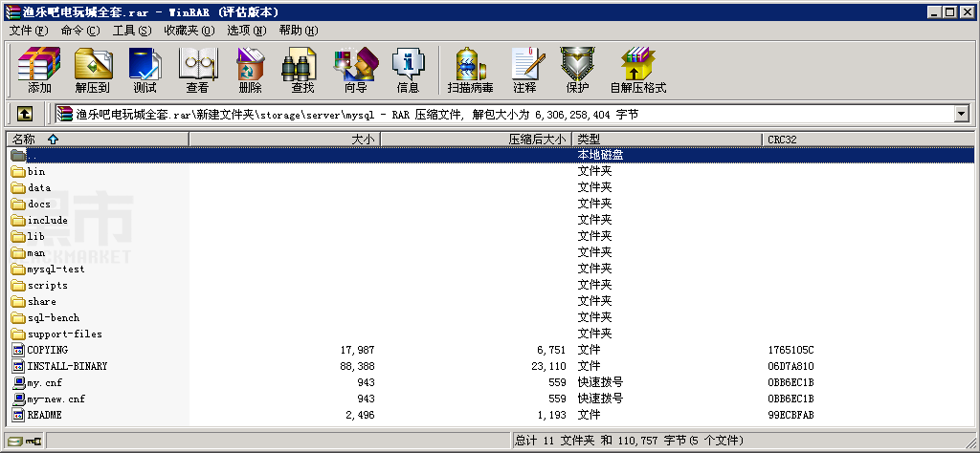Click the drive icon in status bar
Viewport: 980px width, 453px height.
pyautogui.click(x=15, y=441)
